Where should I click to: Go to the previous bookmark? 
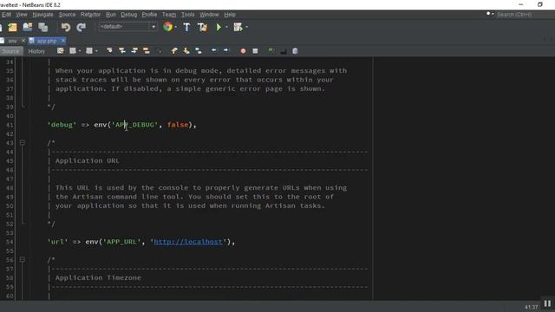click(174, 51)
